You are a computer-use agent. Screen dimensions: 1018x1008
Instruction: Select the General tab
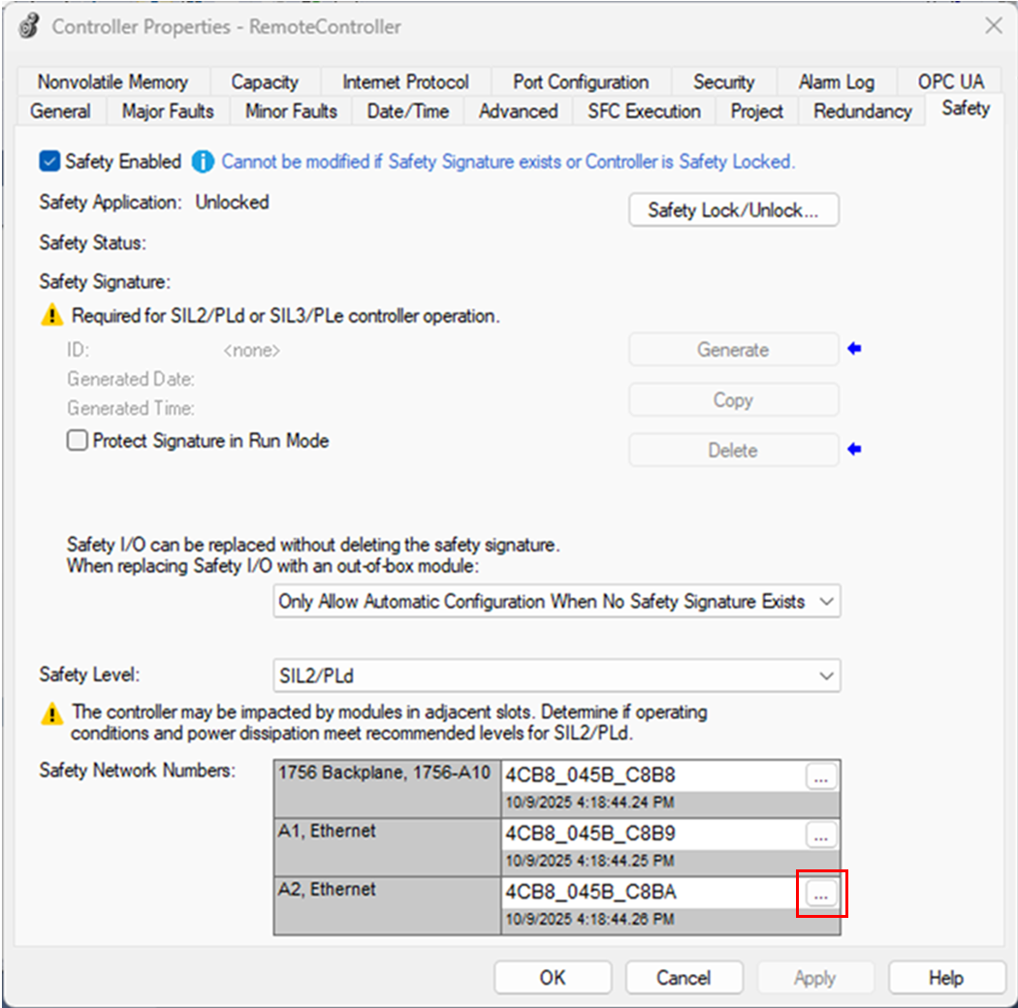coord(60,111)
